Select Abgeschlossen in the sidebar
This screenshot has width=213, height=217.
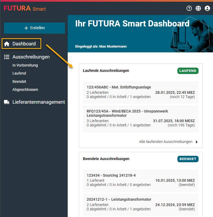point(25,90)
